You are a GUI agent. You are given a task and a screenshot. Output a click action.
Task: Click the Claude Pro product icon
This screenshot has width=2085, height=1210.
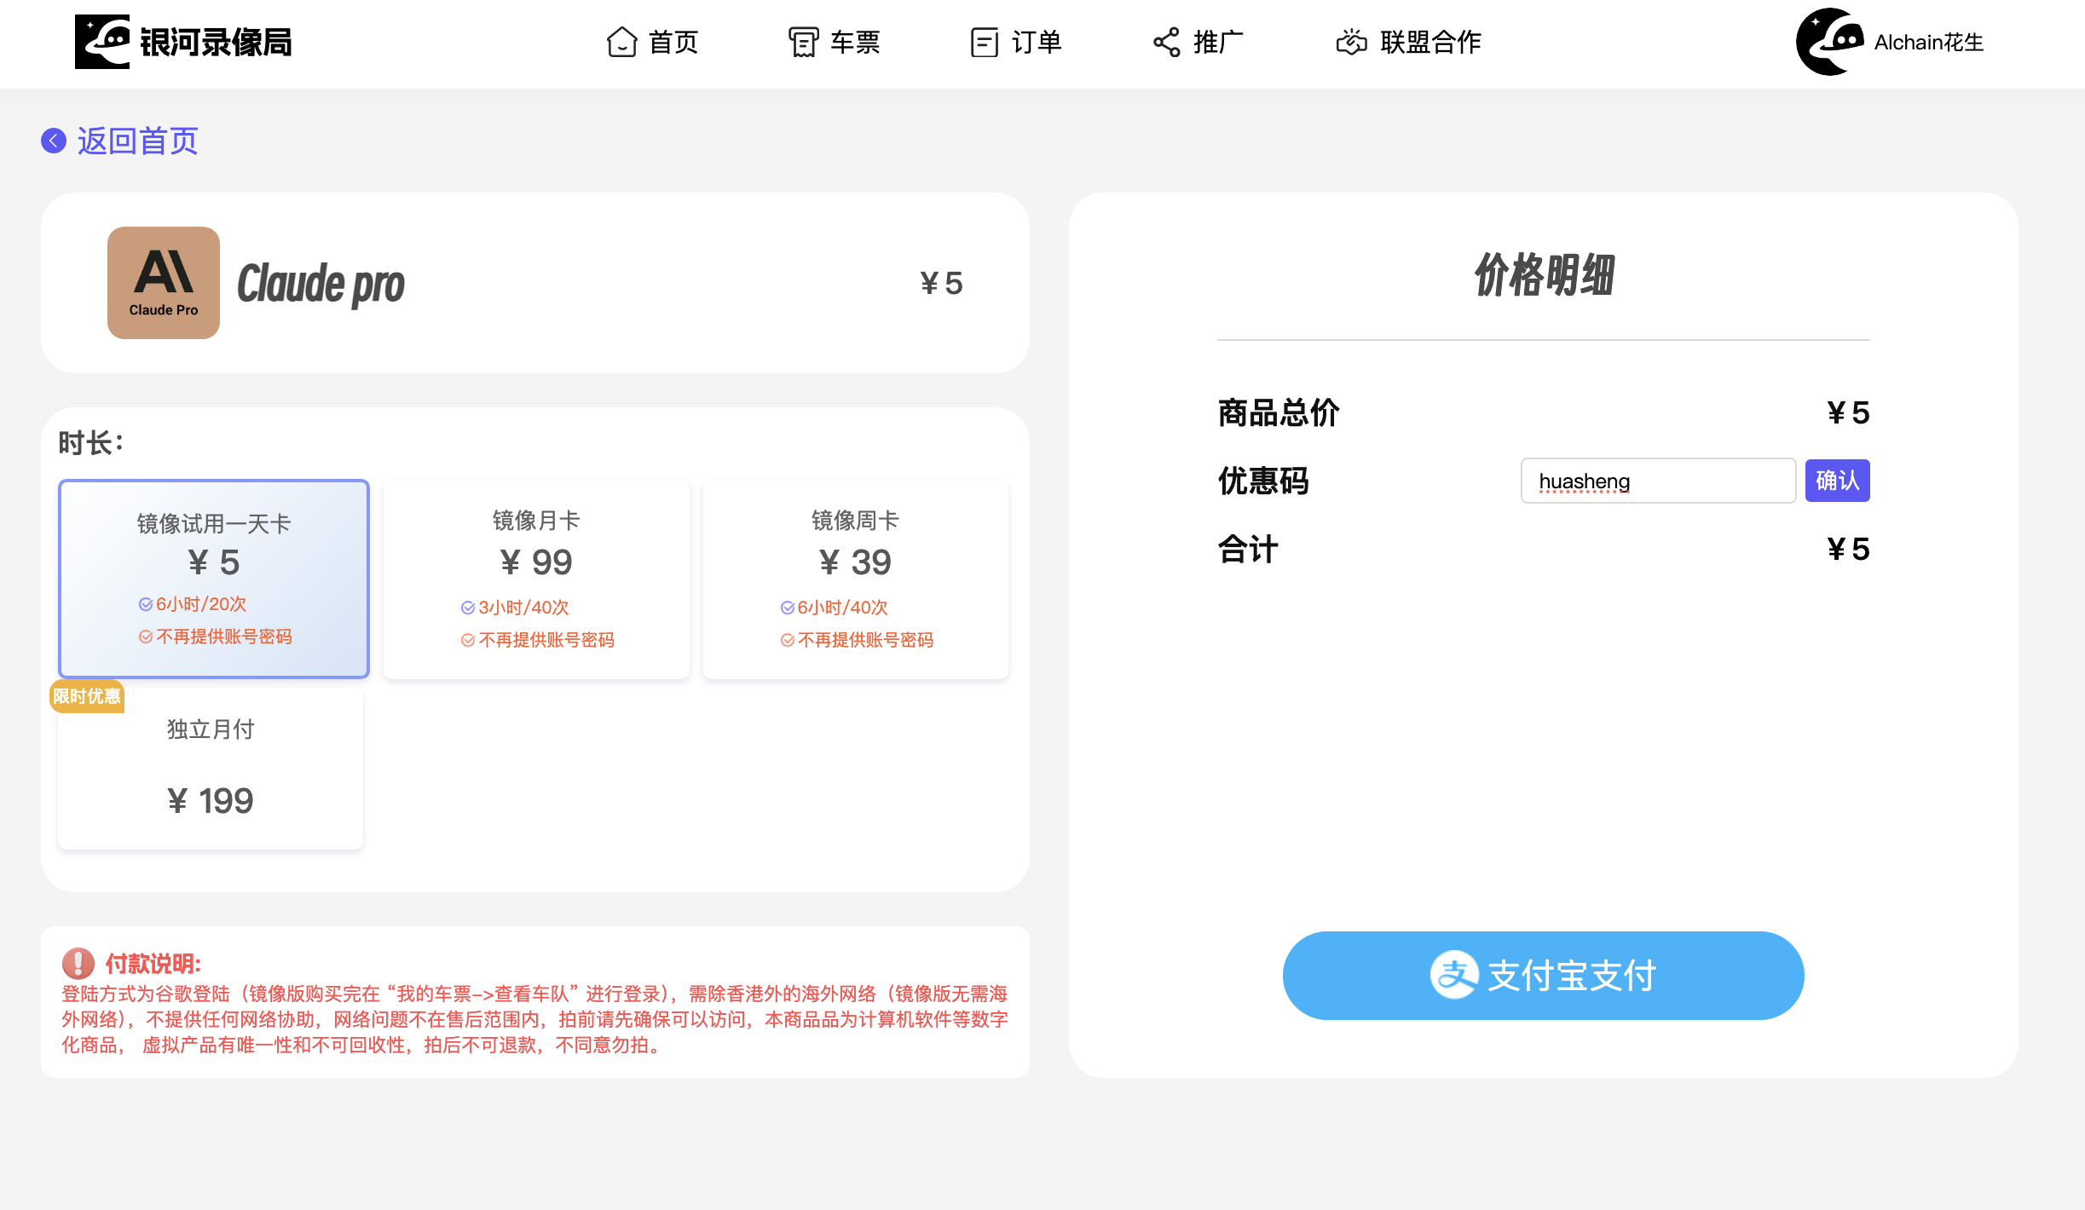coord(163,283)
